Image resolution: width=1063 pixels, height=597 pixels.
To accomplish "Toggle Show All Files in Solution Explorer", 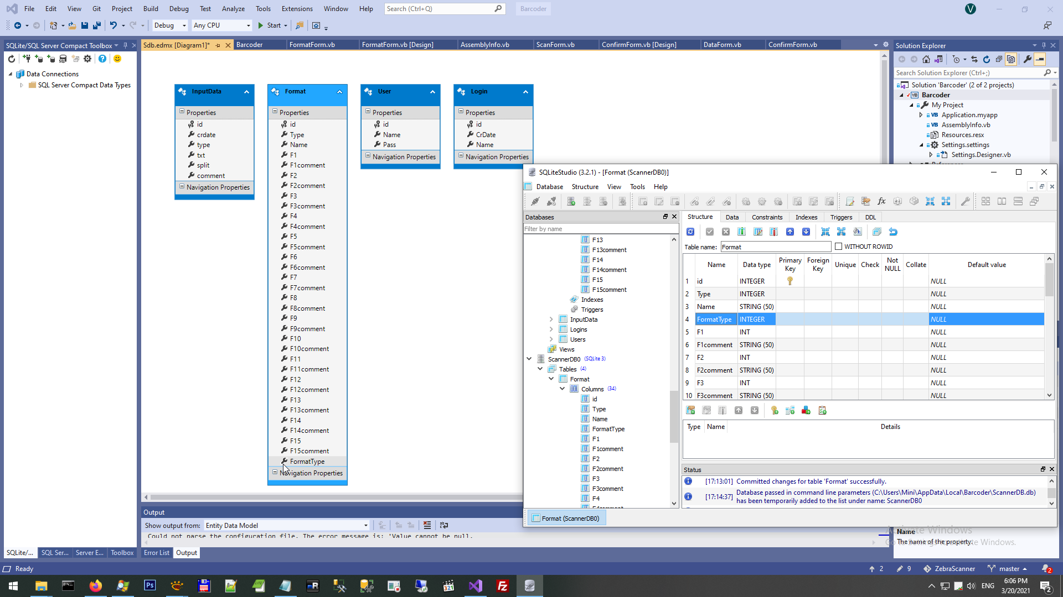I will (x=1011, y=59).
